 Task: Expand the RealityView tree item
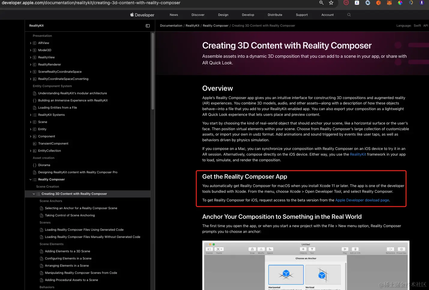coord(31,57)
